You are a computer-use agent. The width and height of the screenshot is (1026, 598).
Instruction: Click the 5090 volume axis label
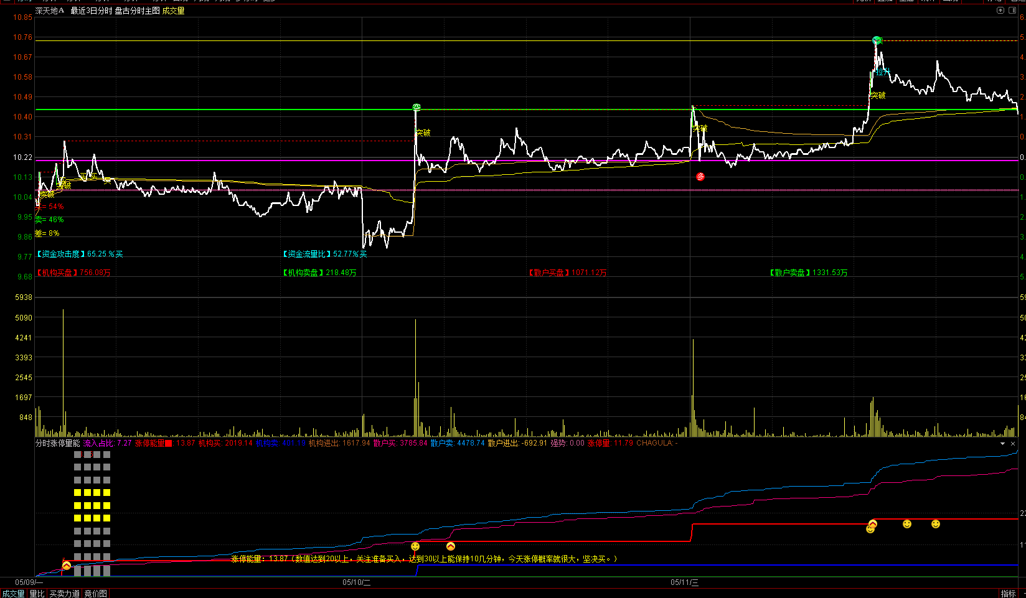click(24, 318)
